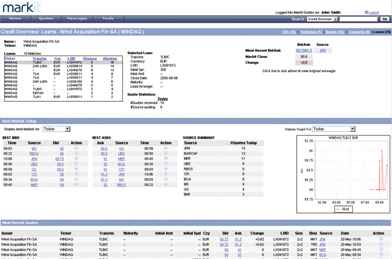The height and width of the screenshot is (259, 392).
Task: Click the WINDAQ TLB/C EUR mid price chart
Action: tap(343, 174)
